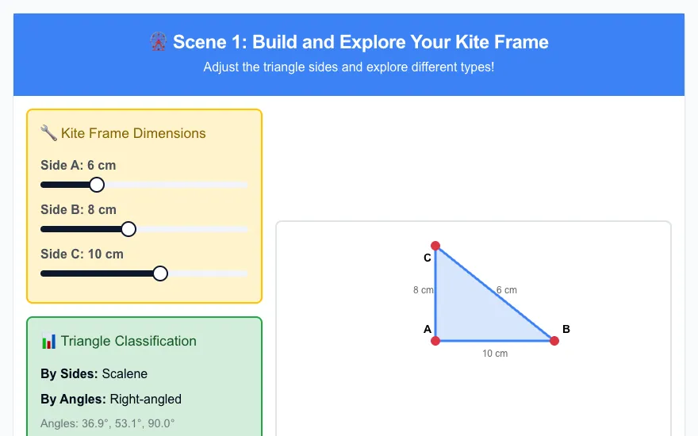Click the 10 cm label under the triangle

495,354
